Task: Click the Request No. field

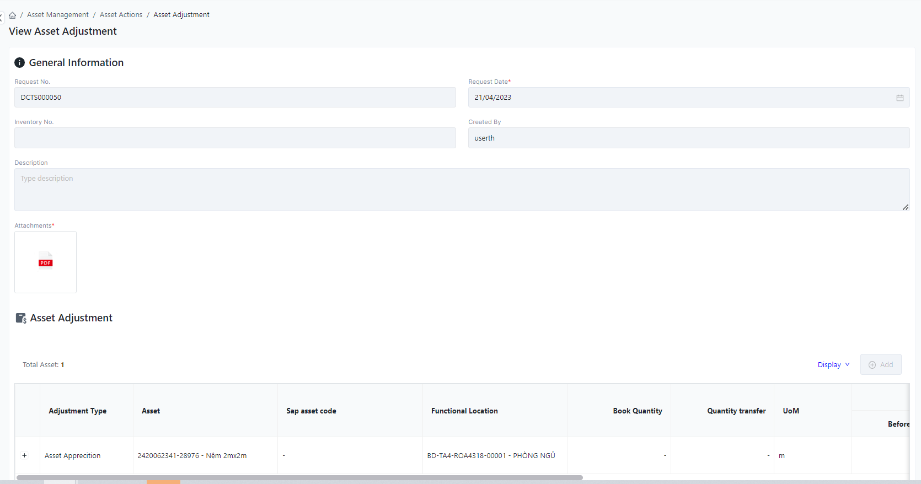Action: 235,98
